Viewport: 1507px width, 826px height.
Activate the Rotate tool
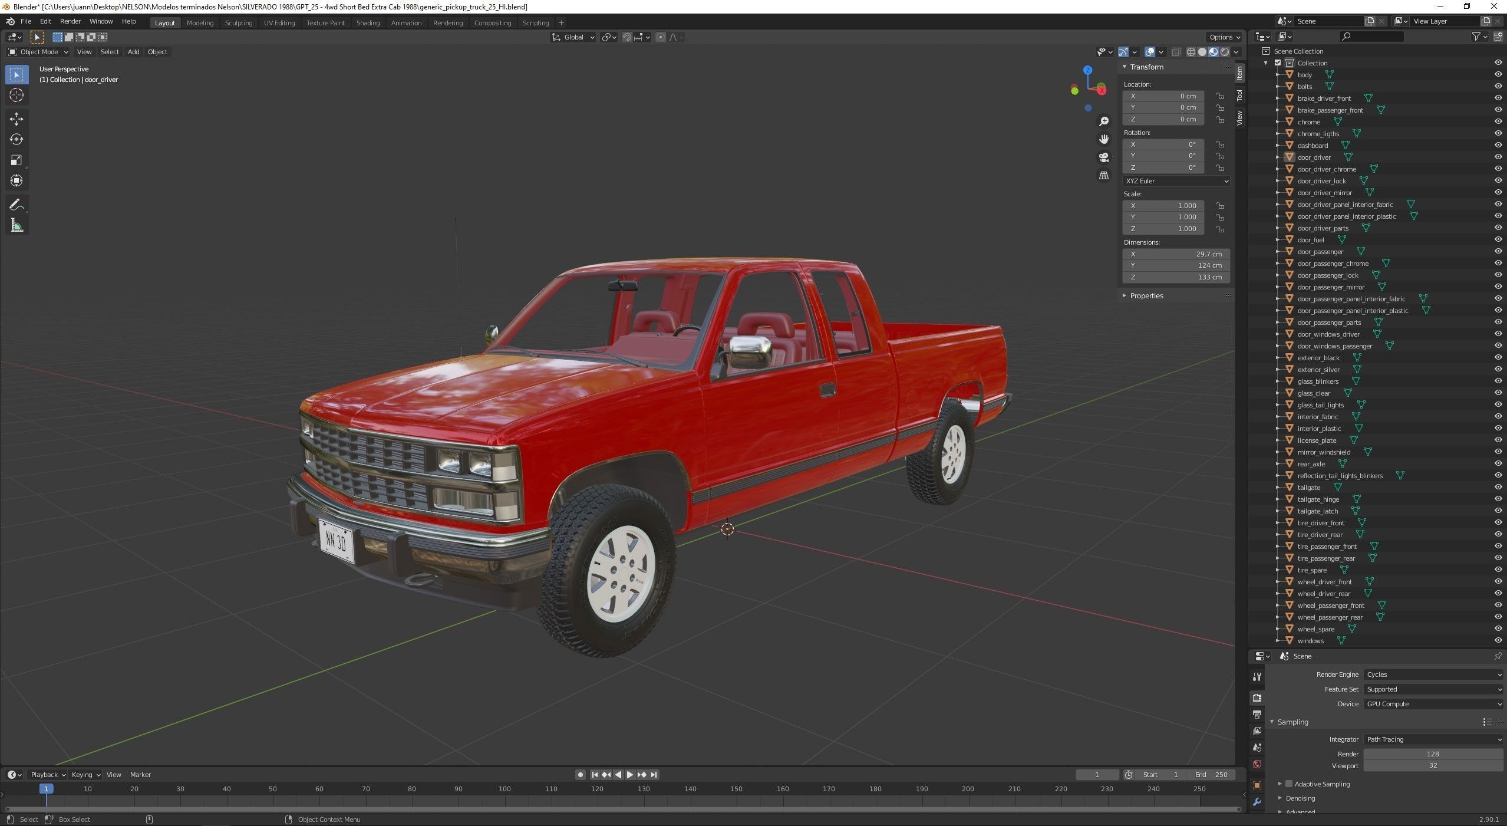(x=17, y=140)
